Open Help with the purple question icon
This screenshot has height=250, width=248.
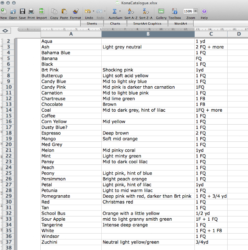pyautogui.click(x=204, y=11)
